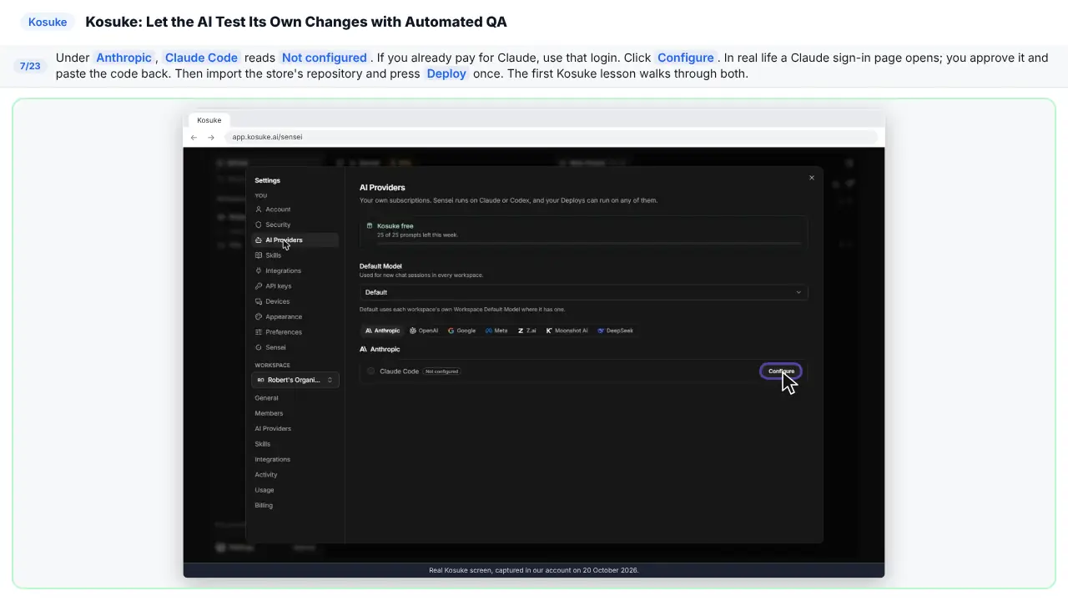
Task: Click the browser back arrow
Action: pos(194,137)
